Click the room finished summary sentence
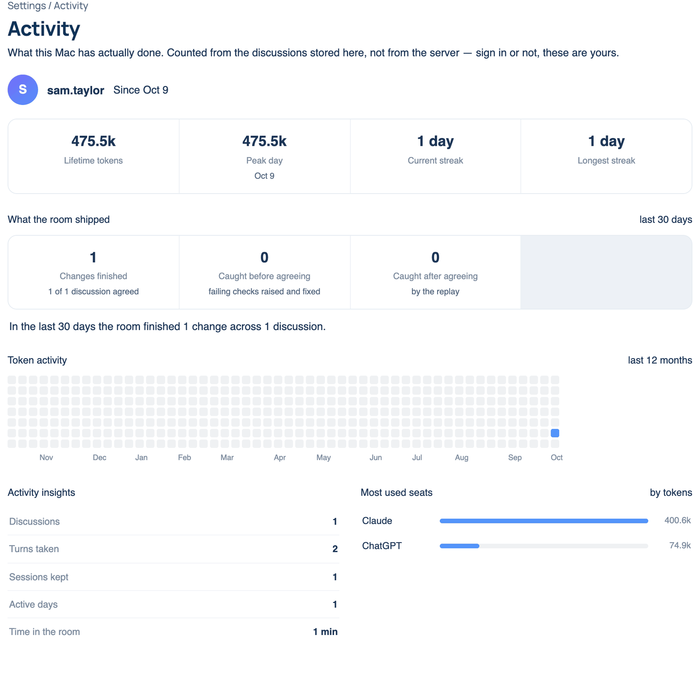The width and height of the screenshot is (700, 689). click(167, 327)
